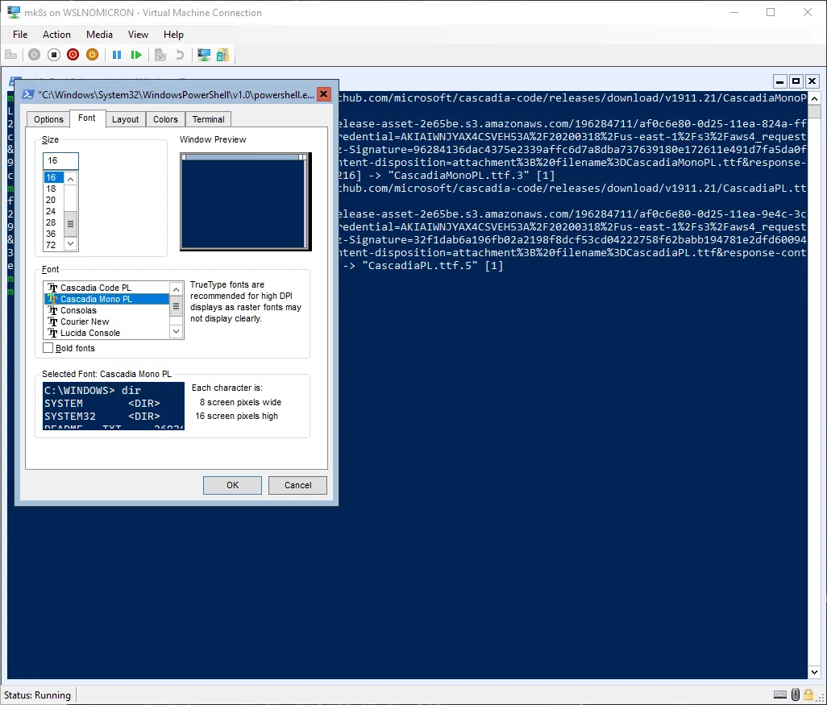Cancel the PowerShell properties dialog

[x=297, y=485]
